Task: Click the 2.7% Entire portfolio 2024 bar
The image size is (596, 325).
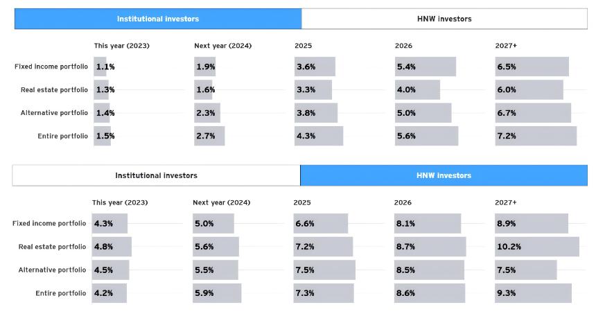Action: [209, 136]
